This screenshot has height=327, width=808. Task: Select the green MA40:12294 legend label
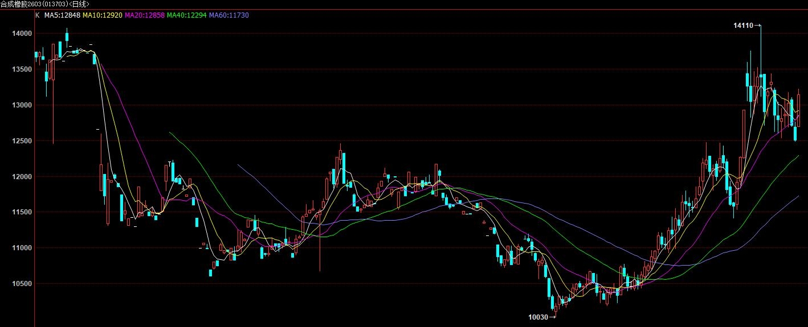186,15
